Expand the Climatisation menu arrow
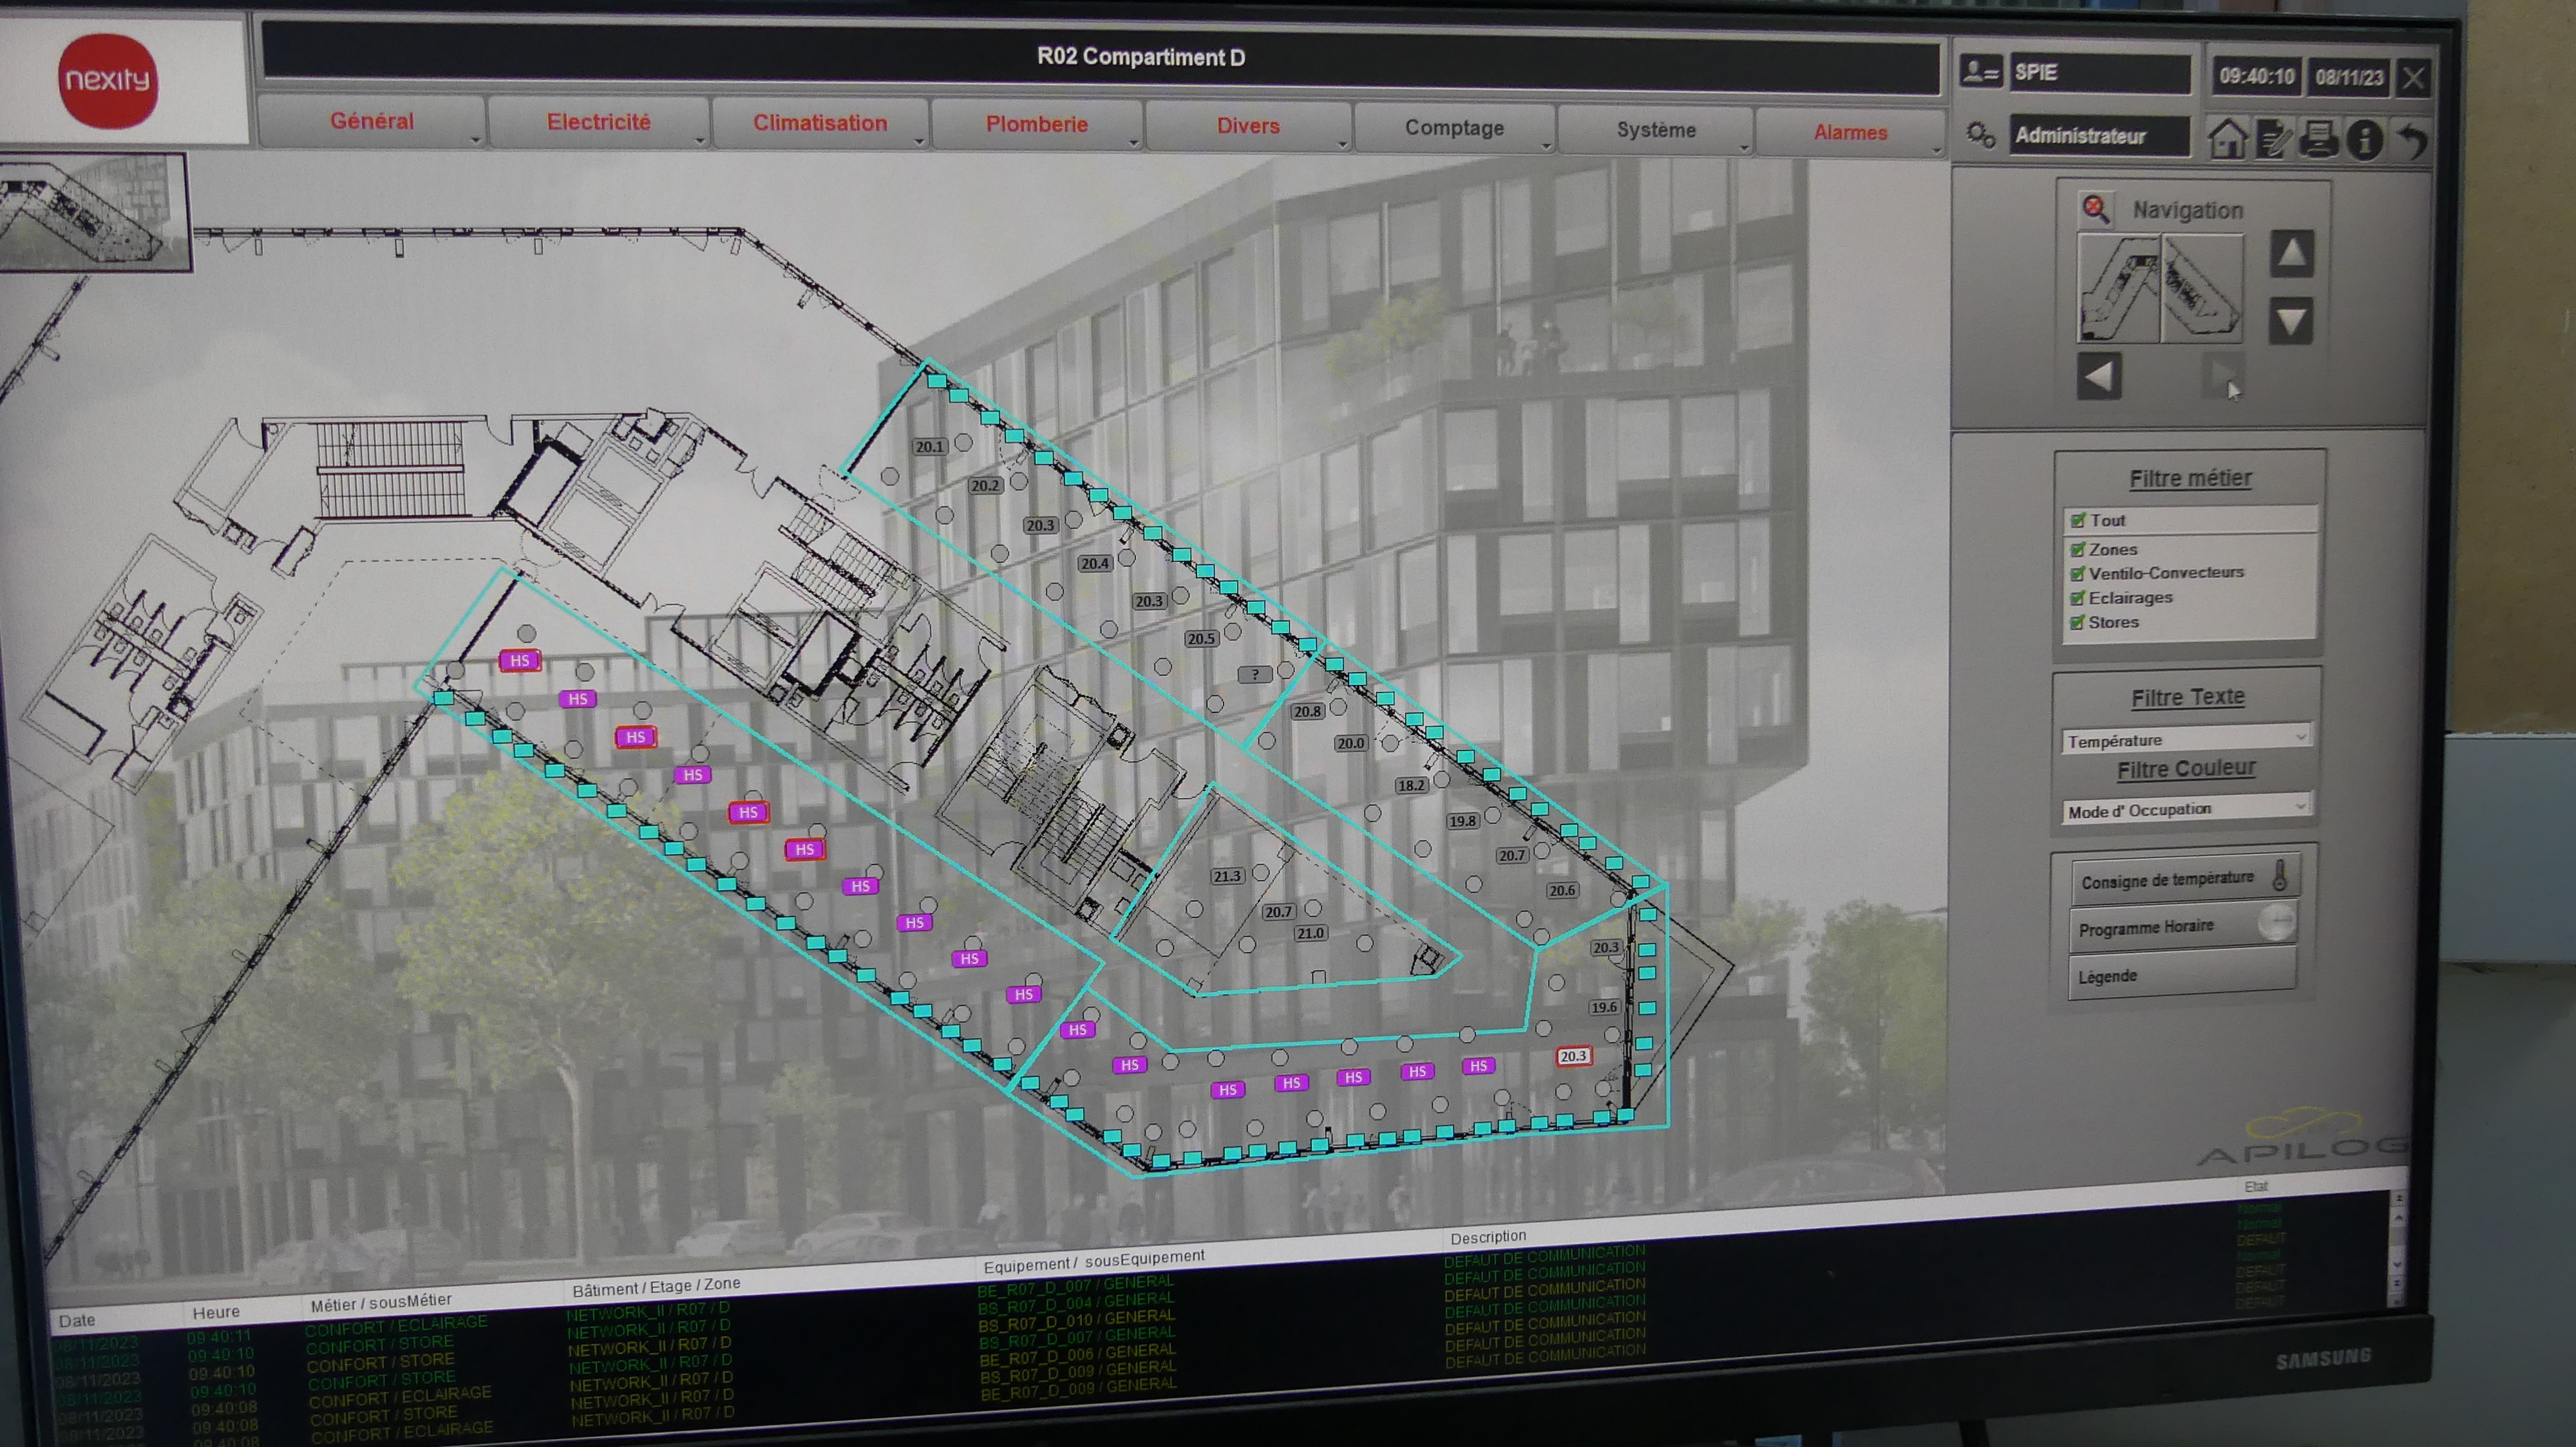 tap(919, 142)
